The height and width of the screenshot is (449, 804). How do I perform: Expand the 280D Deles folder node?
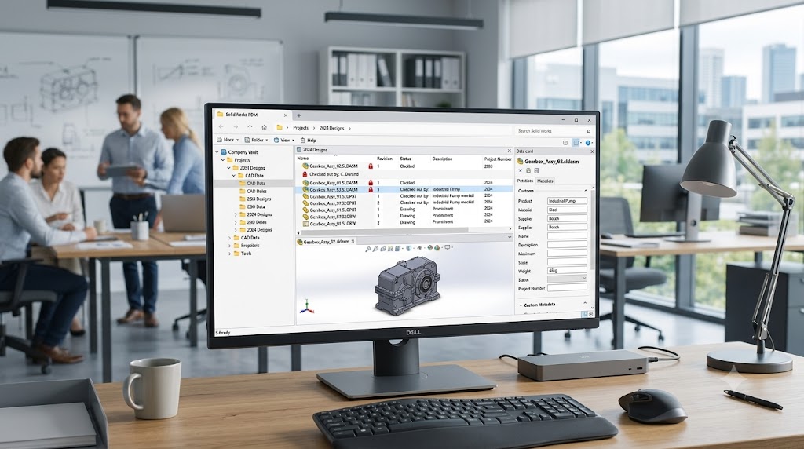click(x=236, y=222)
